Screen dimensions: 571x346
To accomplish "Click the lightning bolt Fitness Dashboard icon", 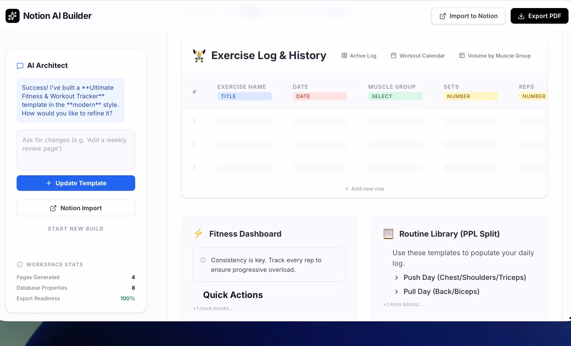I will [x=198, y=234].
